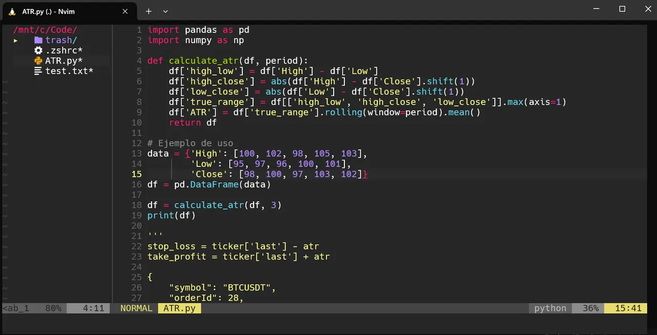Image resolution: width=657 pixels, height=335 pixels.
Task: Click the df['low_close'] assignment line
Action: click(x=317, y=91)
